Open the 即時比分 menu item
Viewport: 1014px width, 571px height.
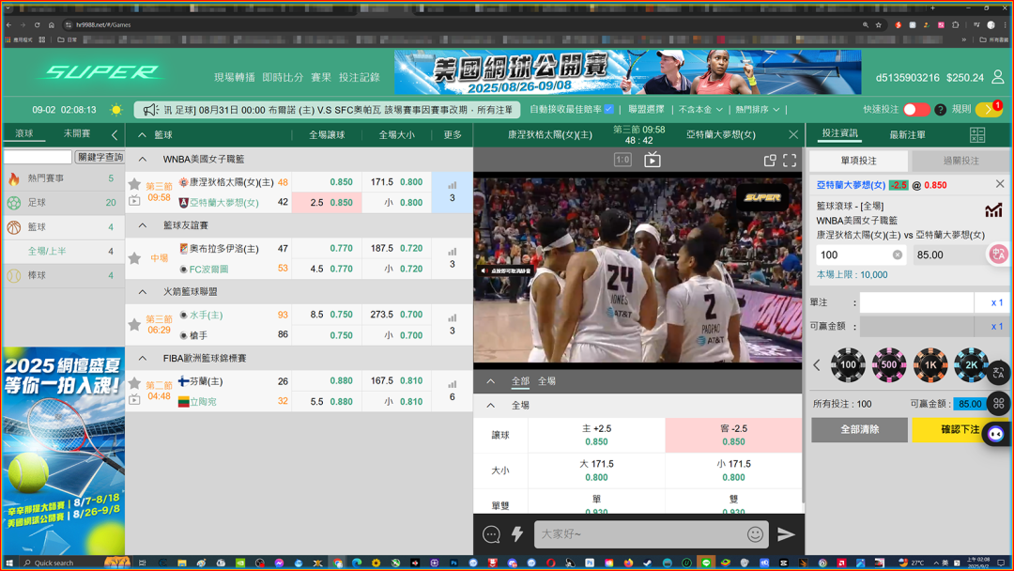tap(283, 77)
